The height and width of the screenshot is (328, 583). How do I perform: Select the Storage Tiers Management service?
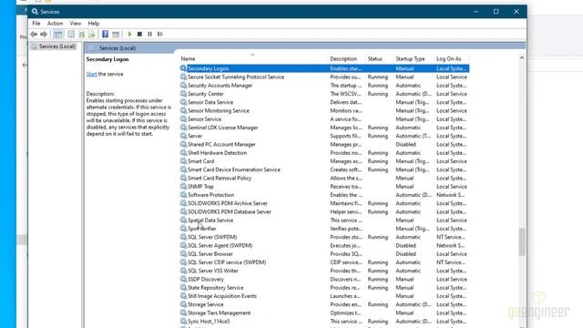(219, 313)
